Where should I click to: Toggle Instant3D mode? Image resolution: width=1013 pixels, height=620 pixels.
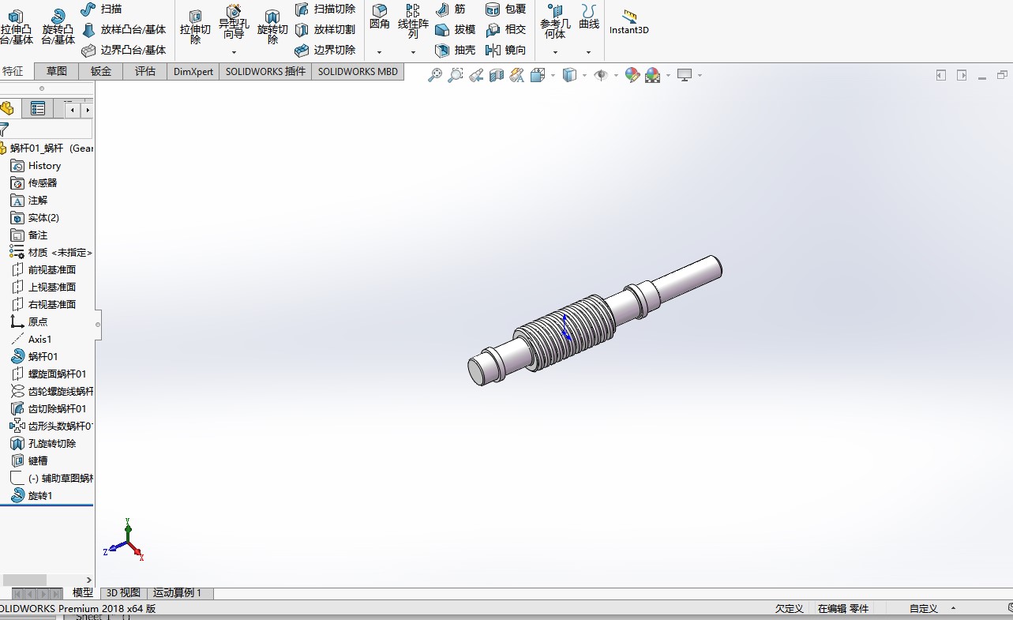tap(629, 22)
